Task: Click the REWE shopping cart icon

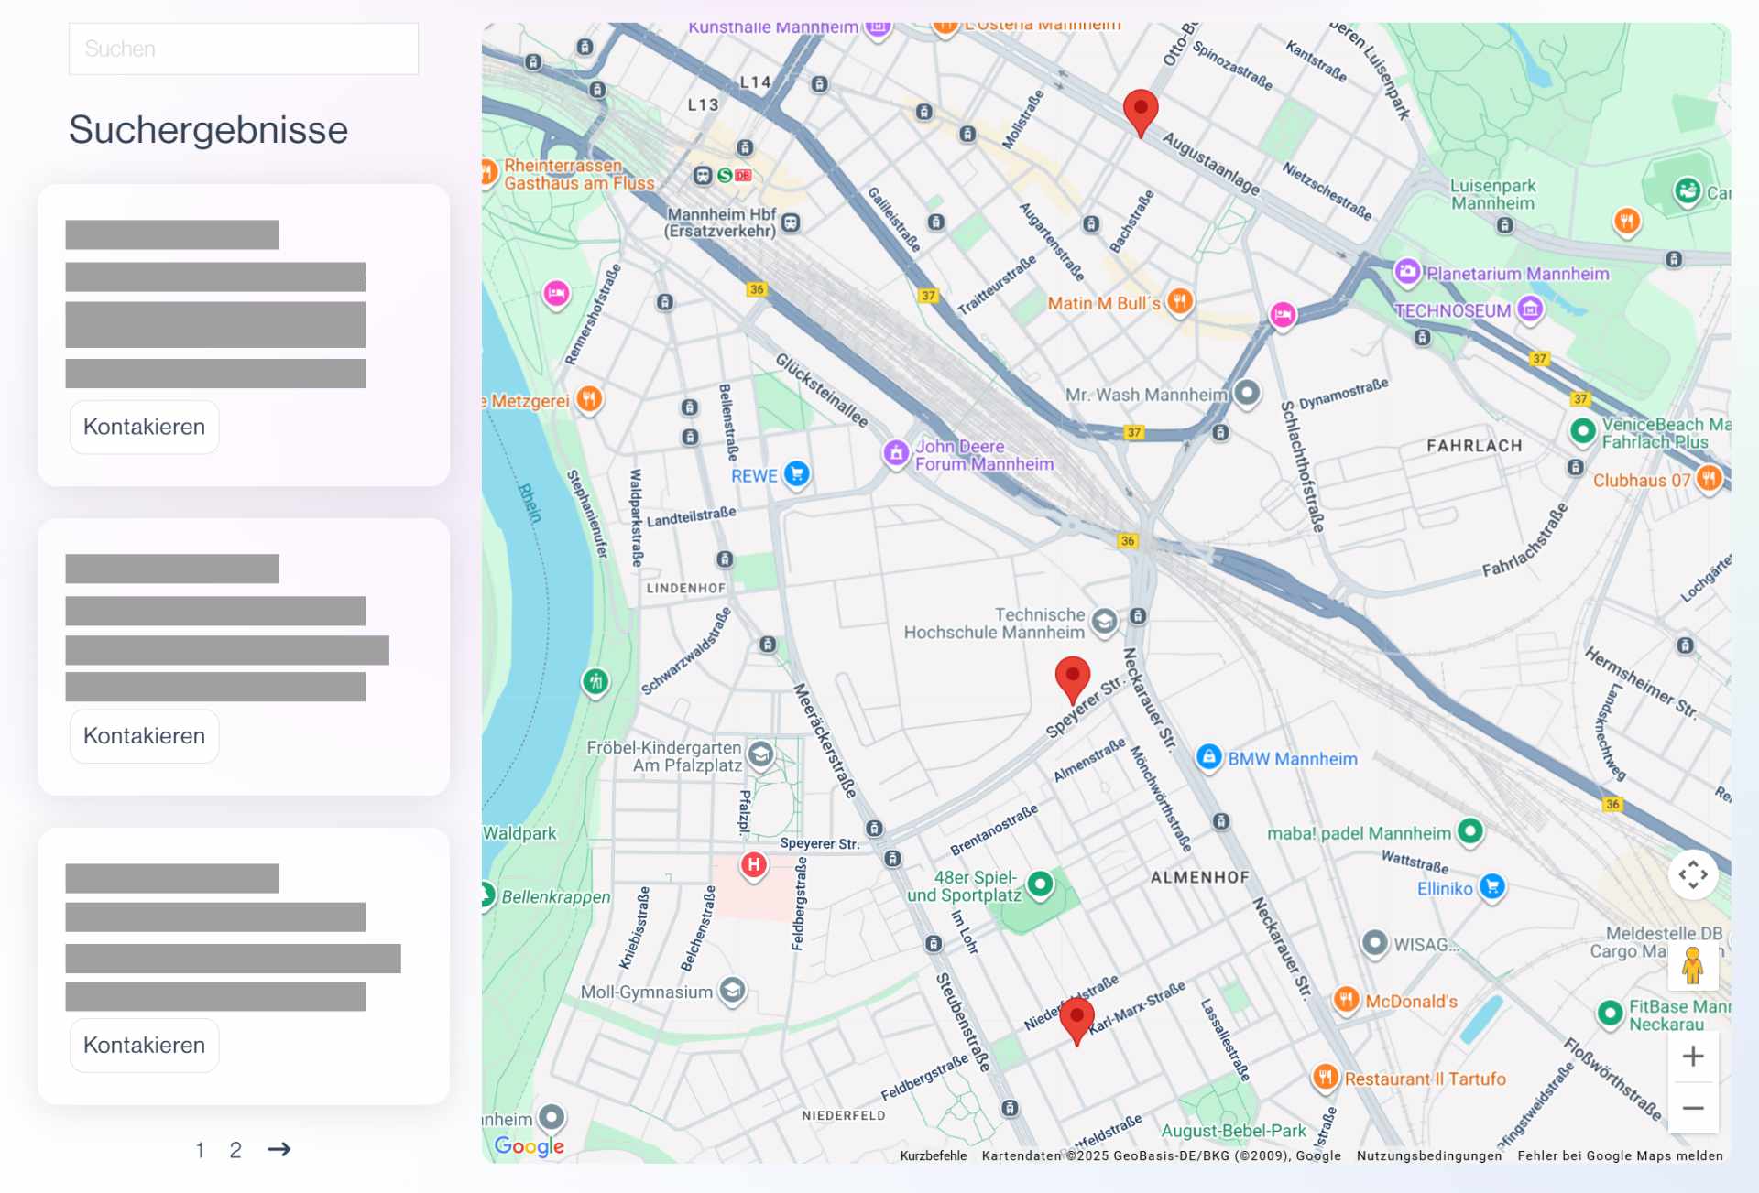Action: click(797, 474)
